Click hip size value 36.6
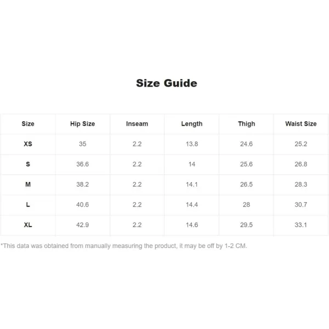The width and height of the screenshot is (329, 329). [82, 164]
